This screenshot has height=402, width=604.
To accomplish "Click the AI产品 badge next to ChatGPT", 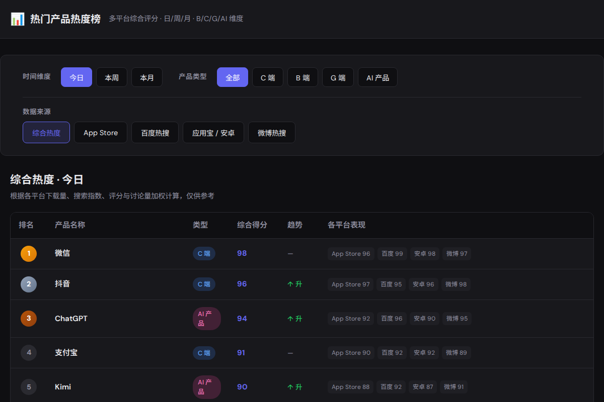I will [206, 318].
